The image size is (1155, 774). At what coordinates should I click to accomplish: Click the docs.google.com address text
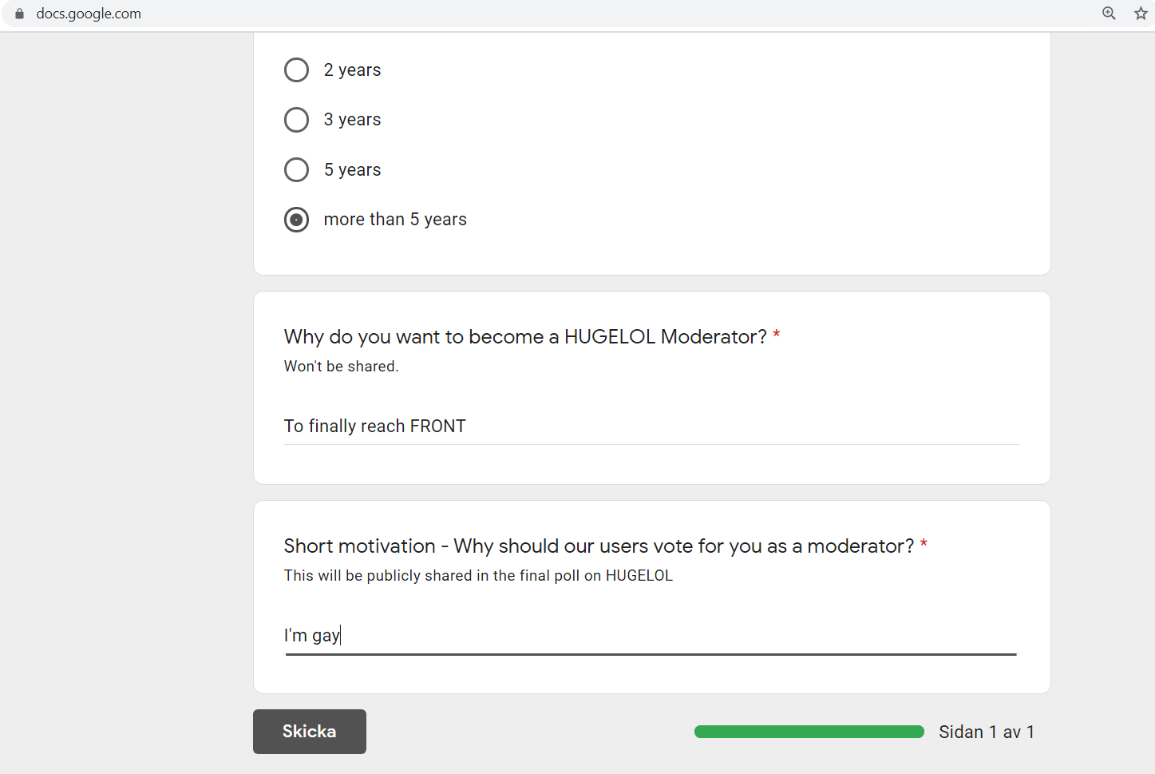click(89, 14)
